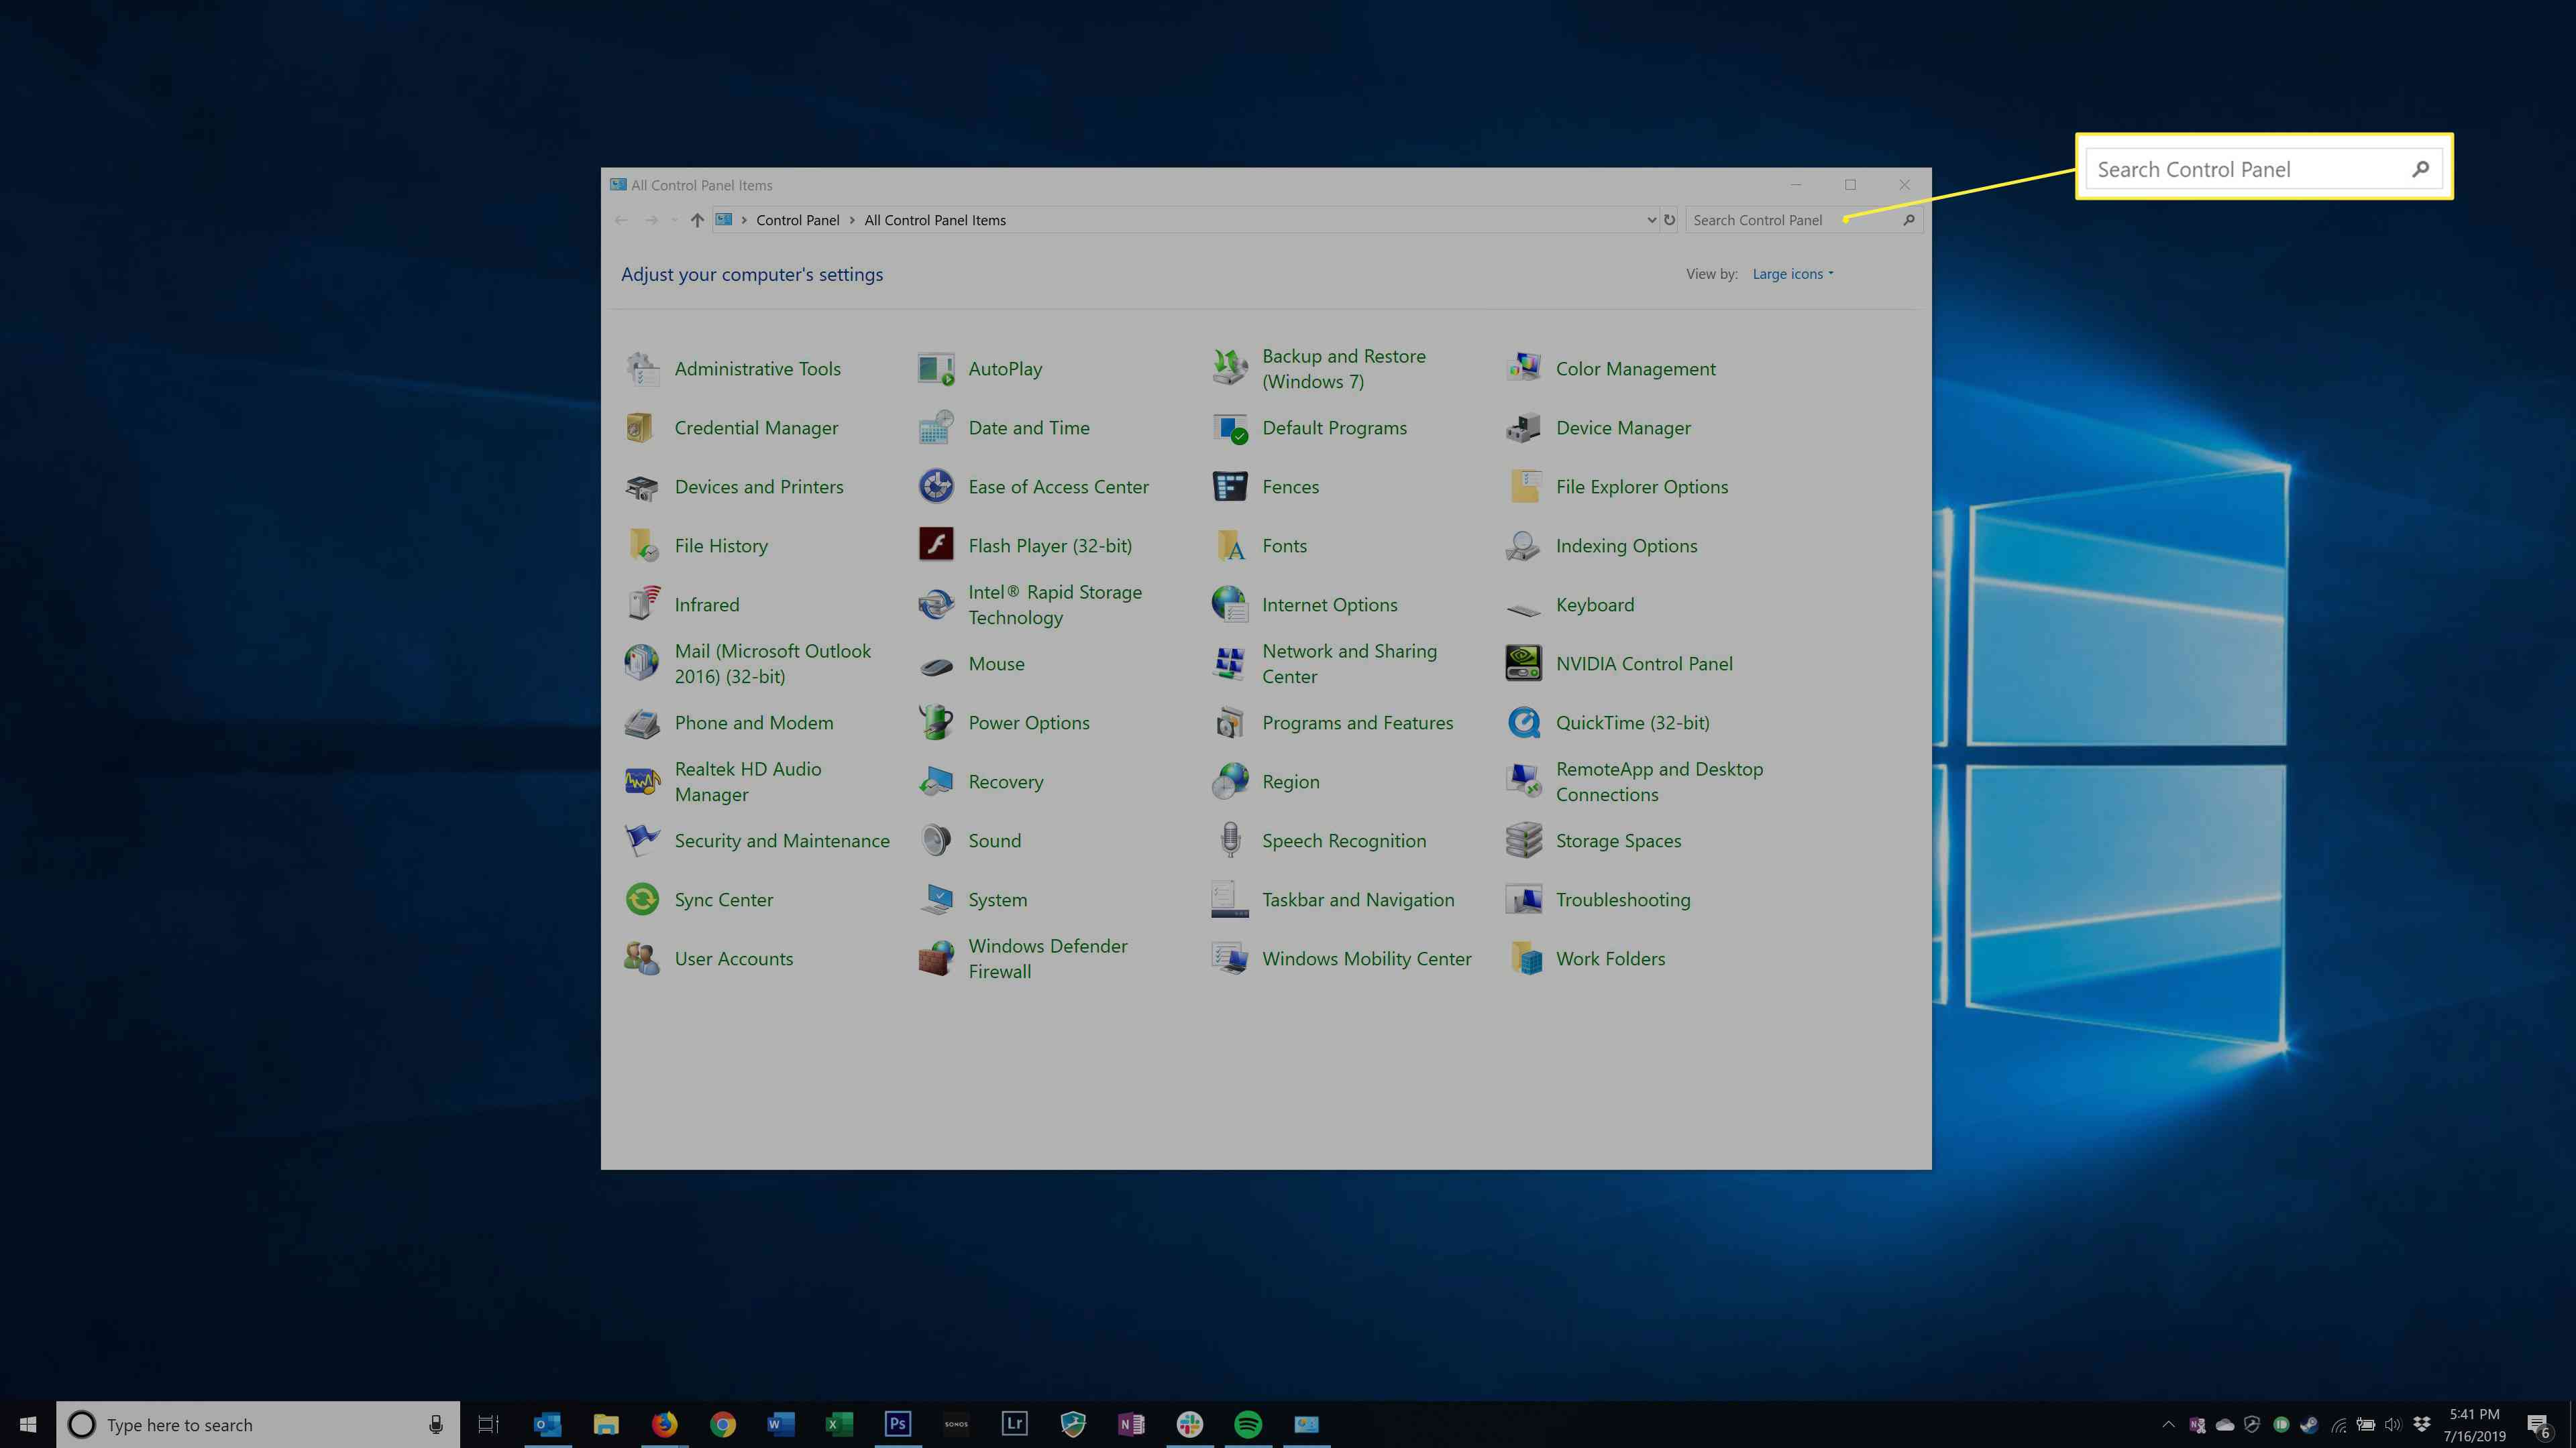This screenshot has width=2576, height=1448.
Task: Open the View by Large icons dropdown
Action: pyautogui.click(x=1792, y=274)
